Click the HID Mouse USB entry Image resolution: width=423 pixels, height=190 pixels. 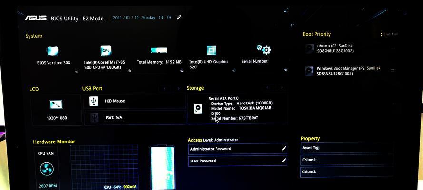tap(135, 101)
